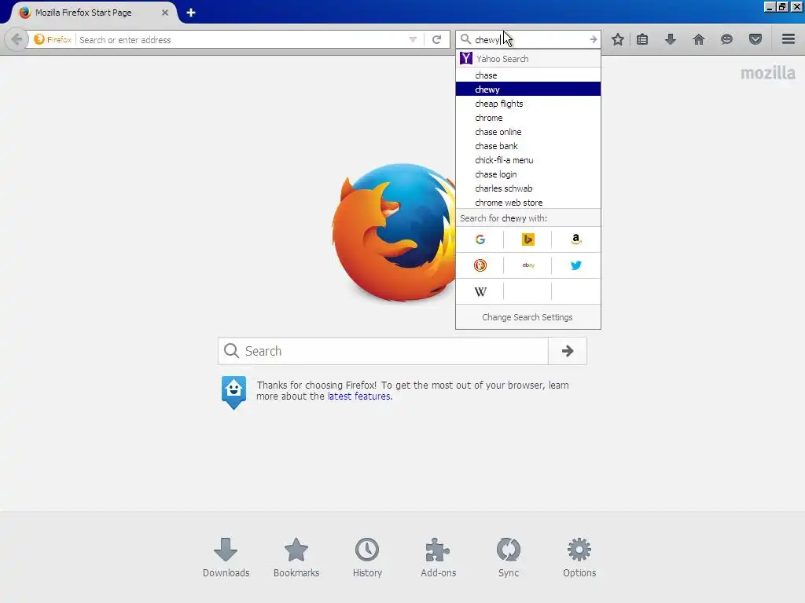The image size is (805, 603).
Task: Click the magnifier icon in the toolbar search box
Action: [x=465, y=39]
